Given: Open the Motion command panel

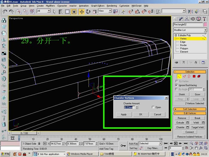Looking at the screenshot, I should [193, 19].
